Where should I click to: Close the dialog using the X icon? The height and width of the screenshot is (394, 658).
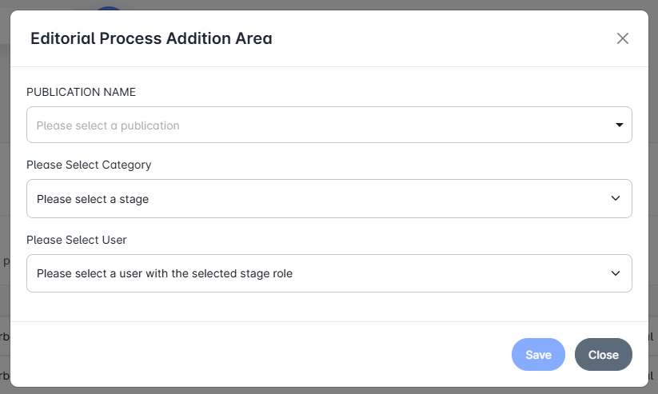tap(623, 38)
